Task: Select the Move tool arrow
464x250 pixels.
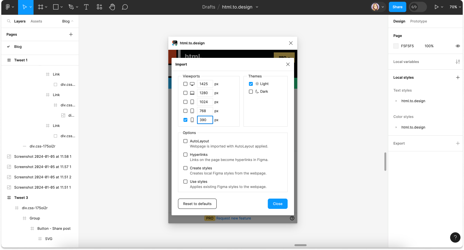Action: [x=25, y=7]
